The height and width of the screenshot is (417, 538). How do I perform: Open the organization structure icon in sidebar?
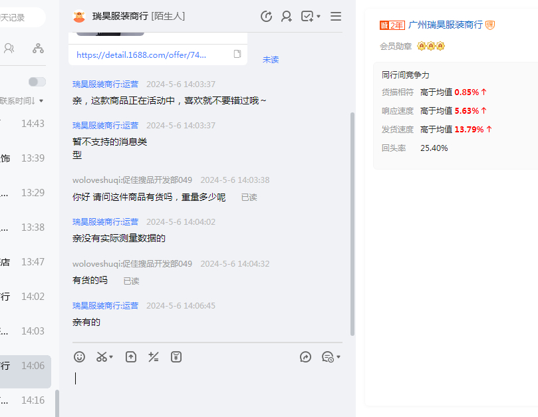[38, 48]
